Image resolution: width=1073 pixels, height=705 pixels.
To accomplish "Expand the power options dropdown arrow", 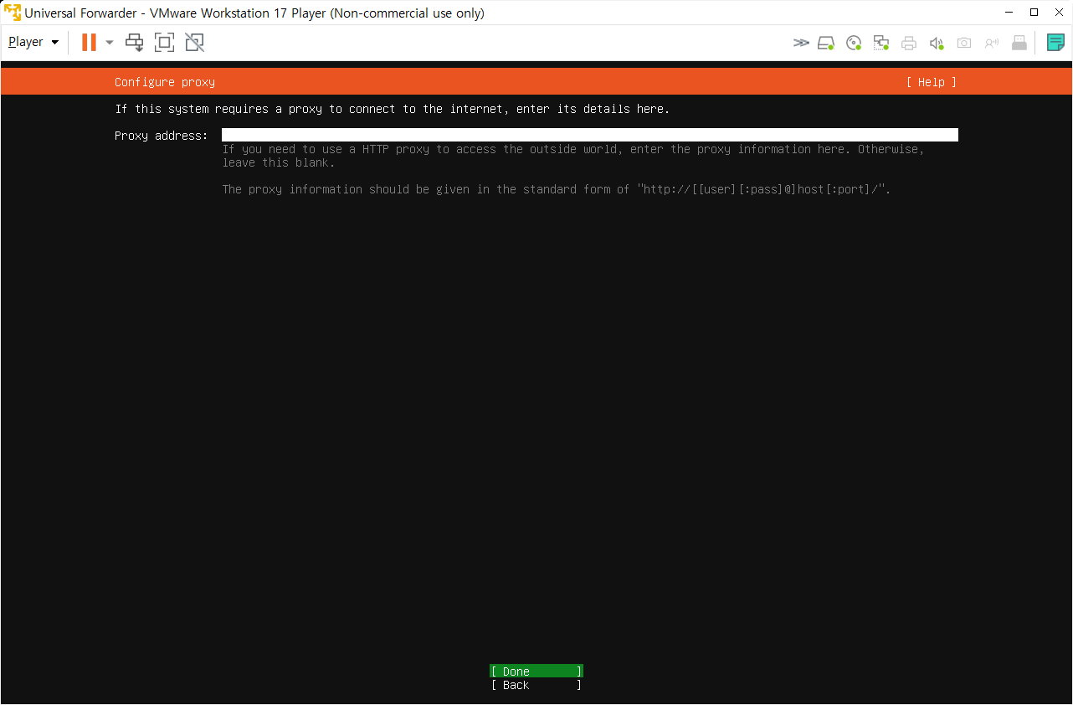I will [110, 42].
